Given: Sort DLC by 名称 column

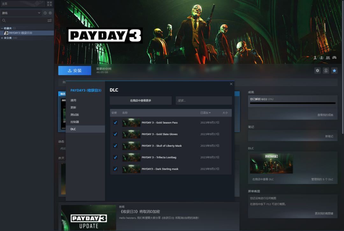Looking at the screenshot, I should click(125, 113).
